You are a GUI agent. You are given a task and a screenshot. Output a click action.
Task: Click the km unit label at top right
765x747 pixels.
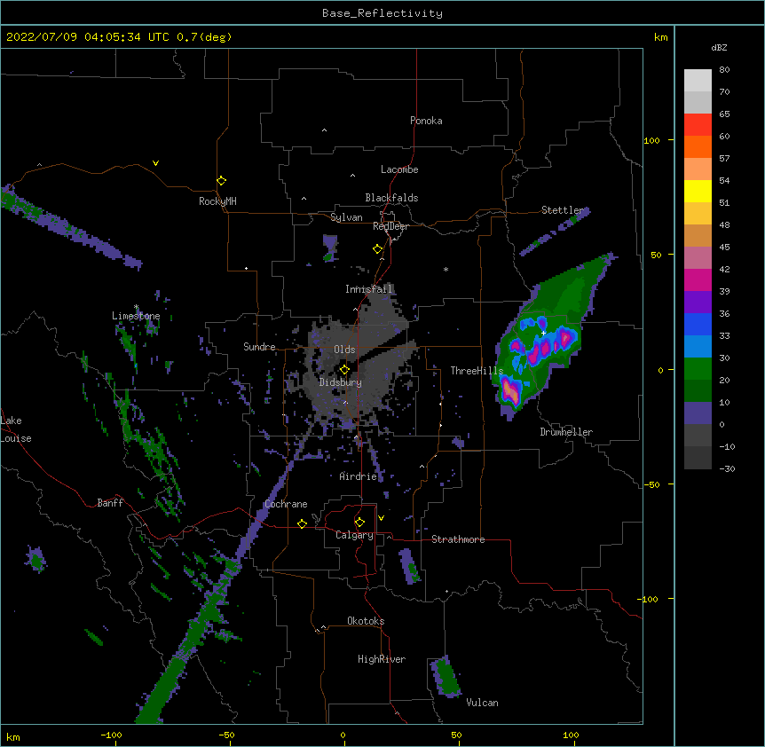click(x=661, y=37)
